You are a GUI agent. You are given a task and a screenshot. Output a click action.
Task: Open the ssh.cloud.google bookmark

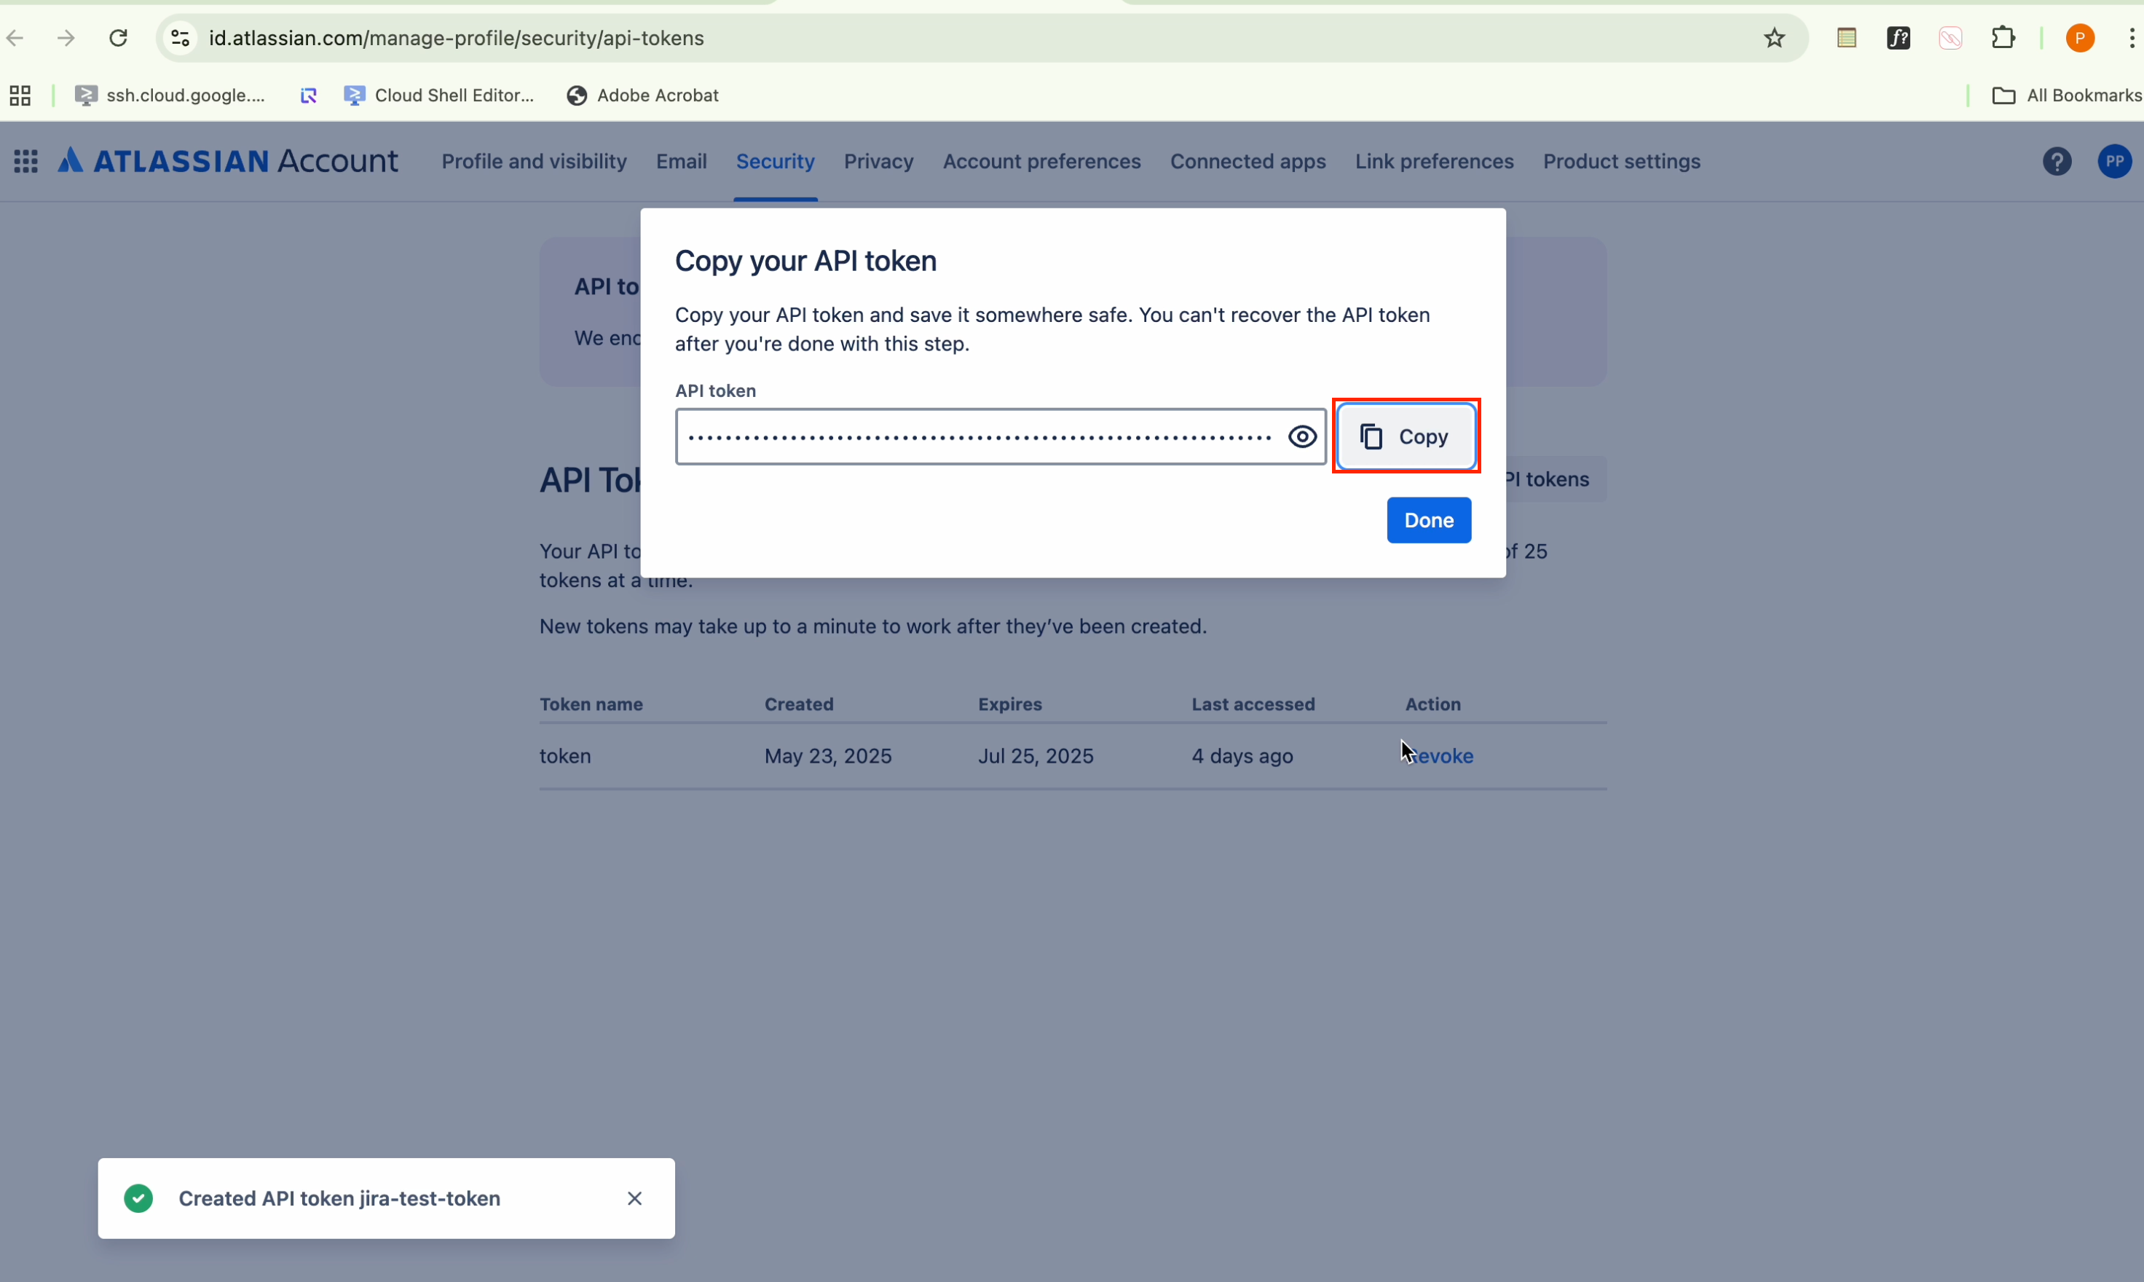point(170,96)
